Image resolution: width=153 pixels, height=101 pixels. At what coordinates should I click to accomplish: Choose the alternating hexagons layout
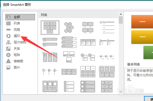[x=69, y=28]
